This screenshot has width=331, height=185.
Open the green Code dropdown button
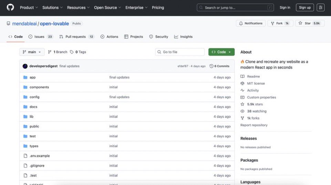click(221, 52)
